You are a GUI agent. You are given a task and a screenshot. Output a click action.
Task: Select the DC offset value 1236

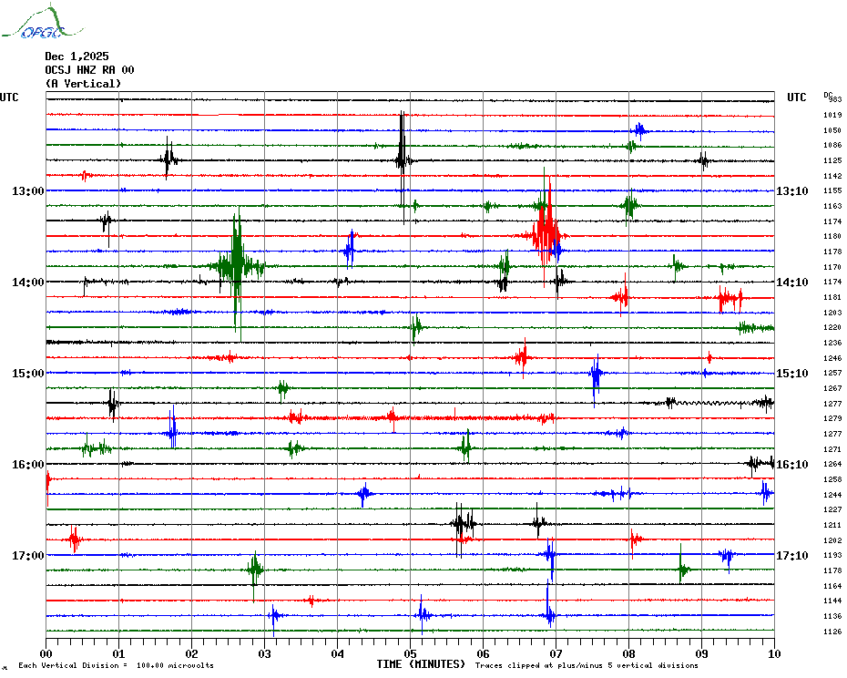pos(832,343)
